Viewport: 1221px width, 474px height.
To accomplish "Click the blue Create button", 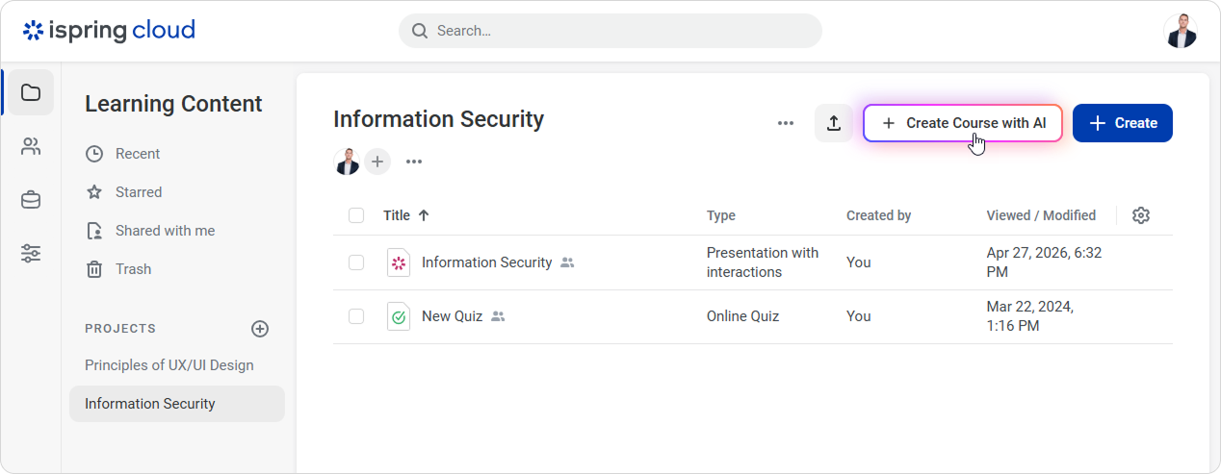I will click(x=1123, y=123).
